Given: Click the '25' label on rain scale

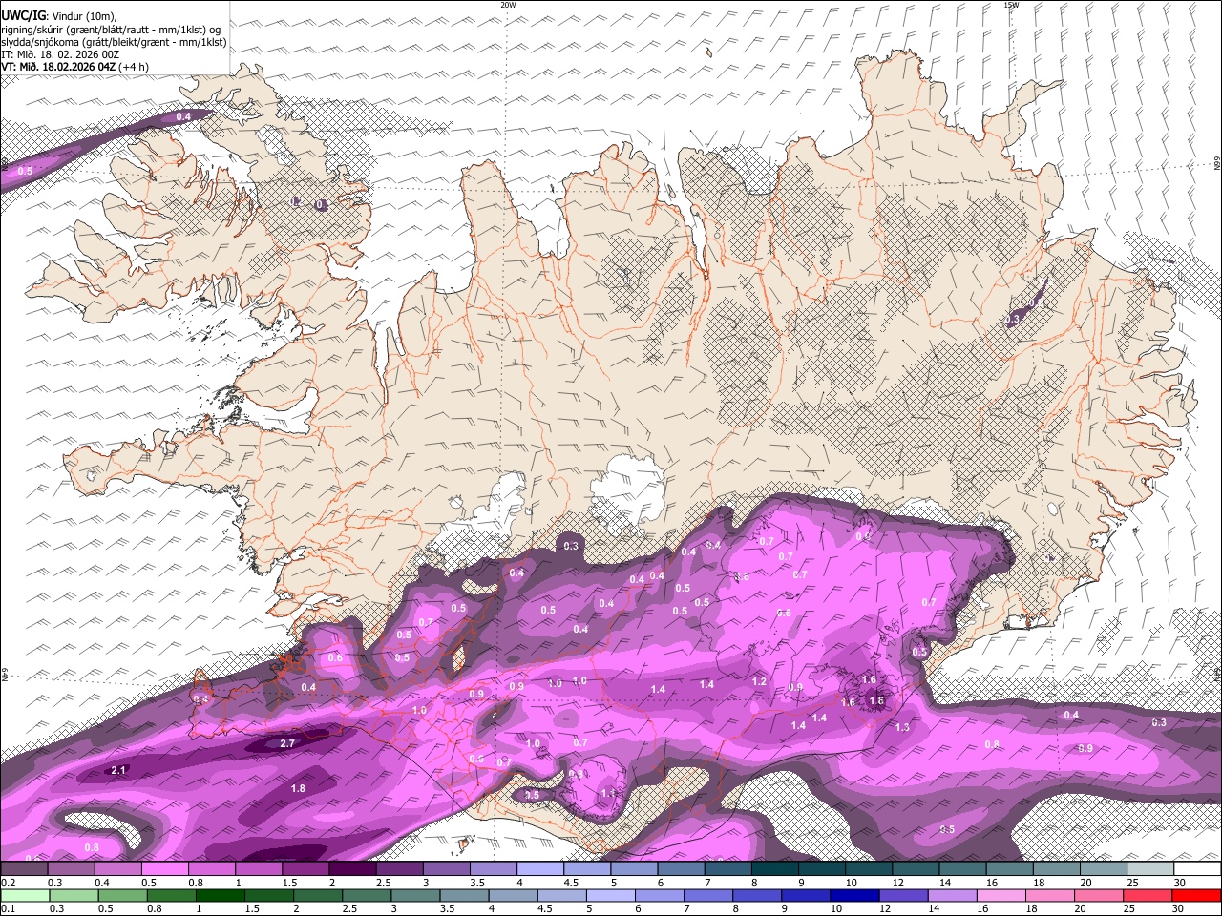Looking at the screenshot, I should (x=1130, y=909).
